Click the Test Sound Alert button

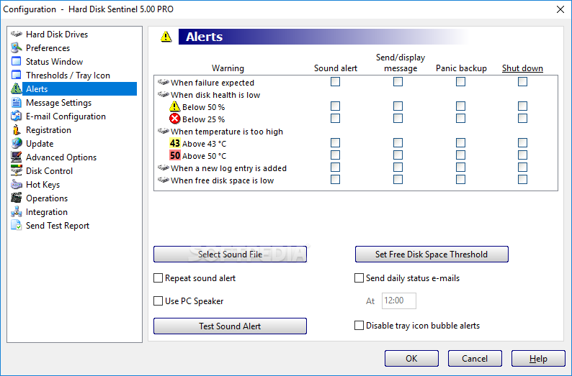tap(230, 326)
